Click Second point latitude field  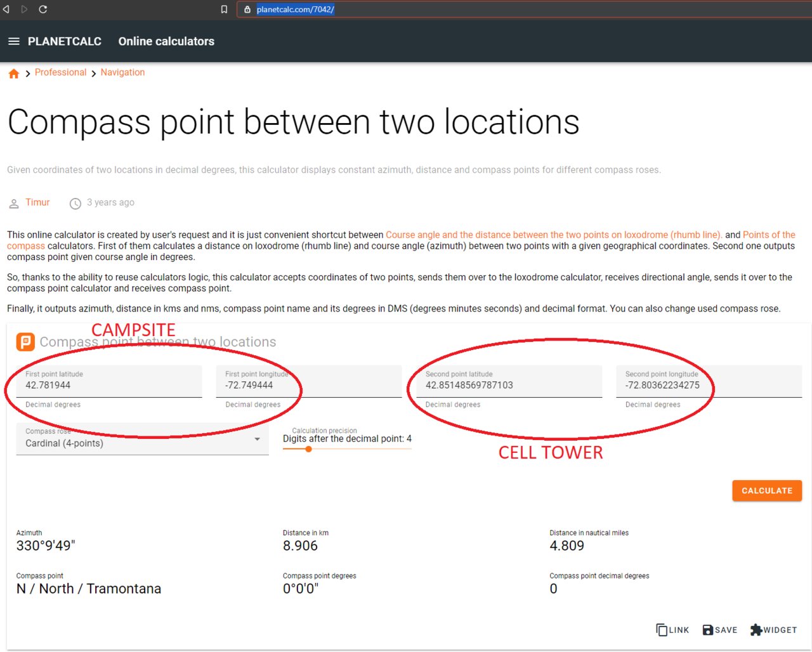(x=509, y=381)
